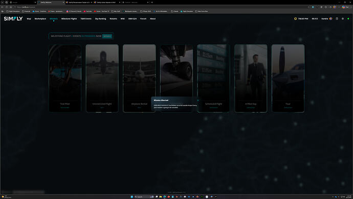
Task: Close the Mission Aborted notification
Action: click(x=198, y=101)
